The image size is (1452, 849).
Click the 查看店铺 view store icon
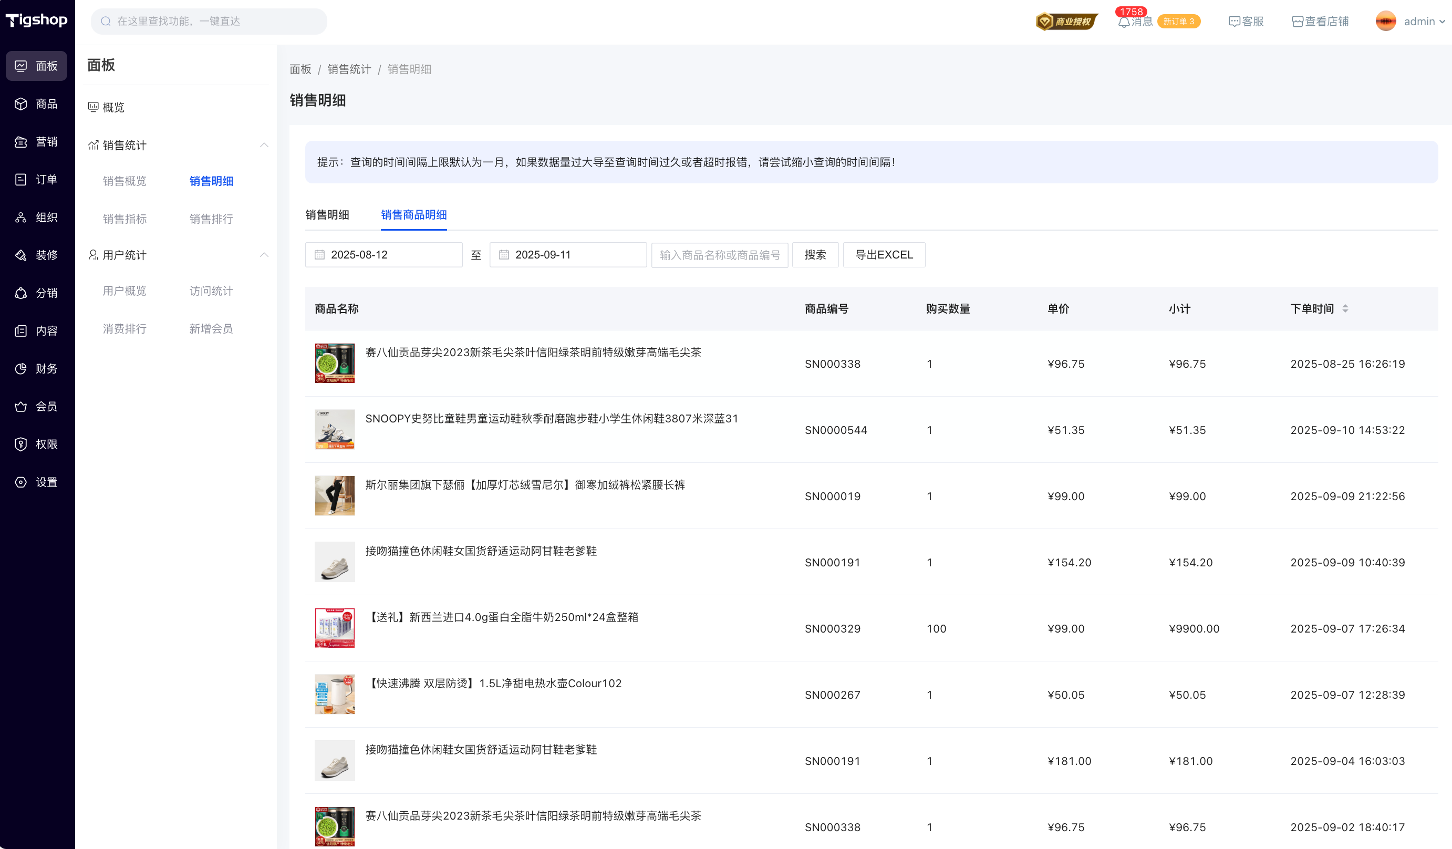(x=1297, y=22)
